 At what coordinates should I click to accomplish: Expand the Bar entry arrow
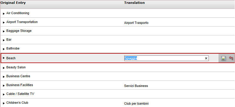click(x=4, y=40)
